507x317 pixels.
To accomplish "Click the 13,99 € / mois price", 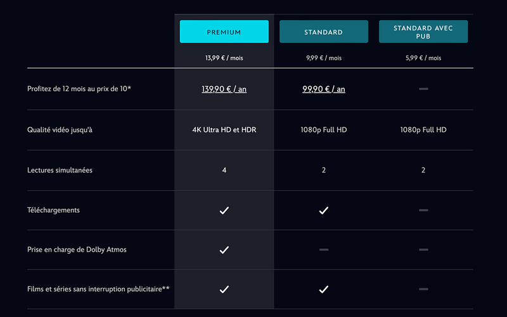I will pos(224,58).
